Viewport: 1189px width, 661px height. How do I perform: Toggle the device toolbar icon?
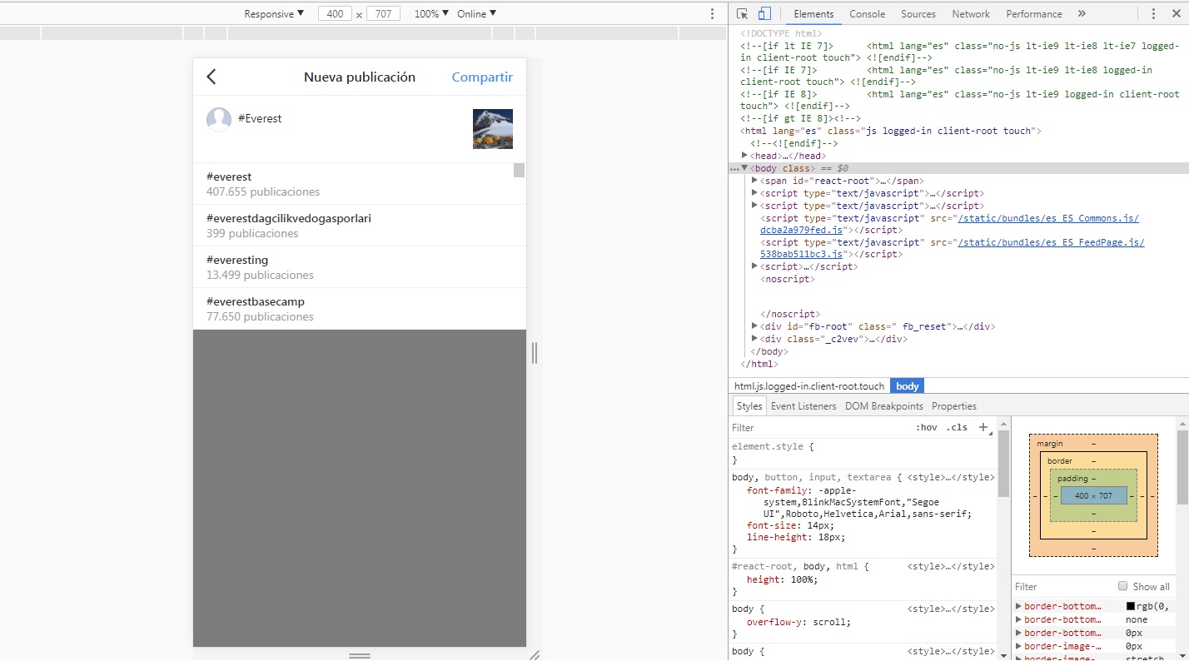[x=764, y=14]
